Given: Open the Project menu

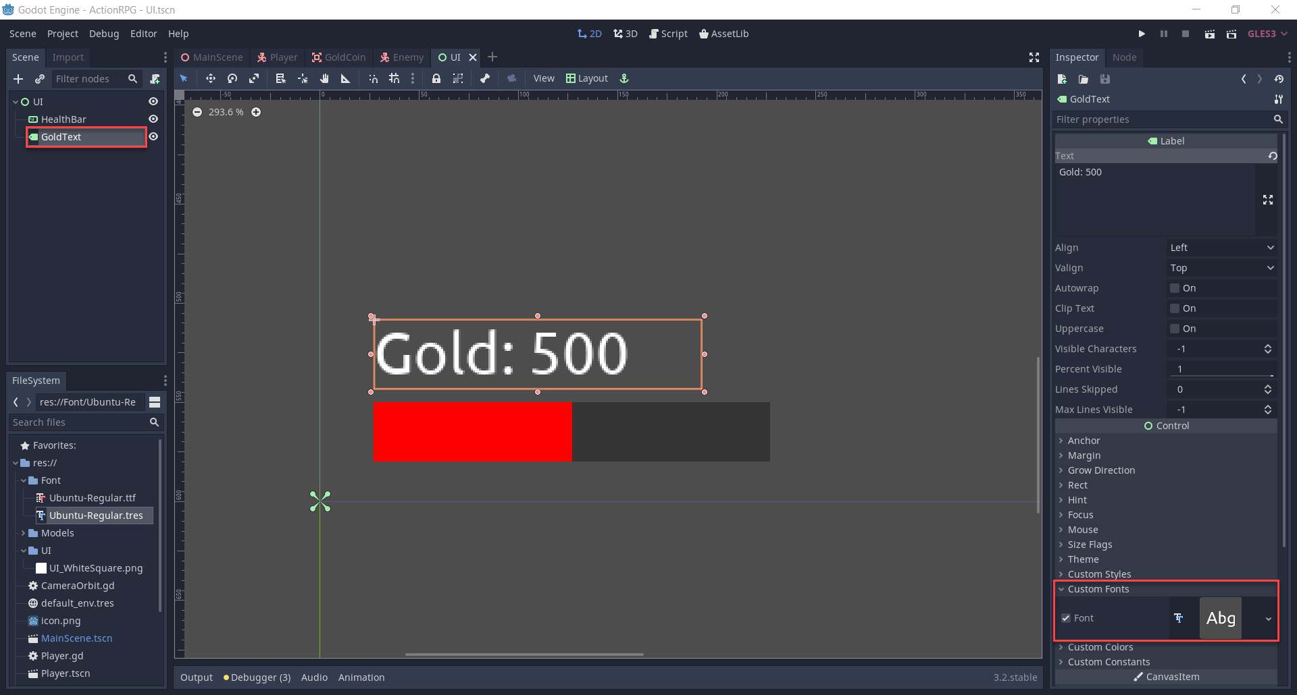Looking at the screenshot, I should point(62,33).
